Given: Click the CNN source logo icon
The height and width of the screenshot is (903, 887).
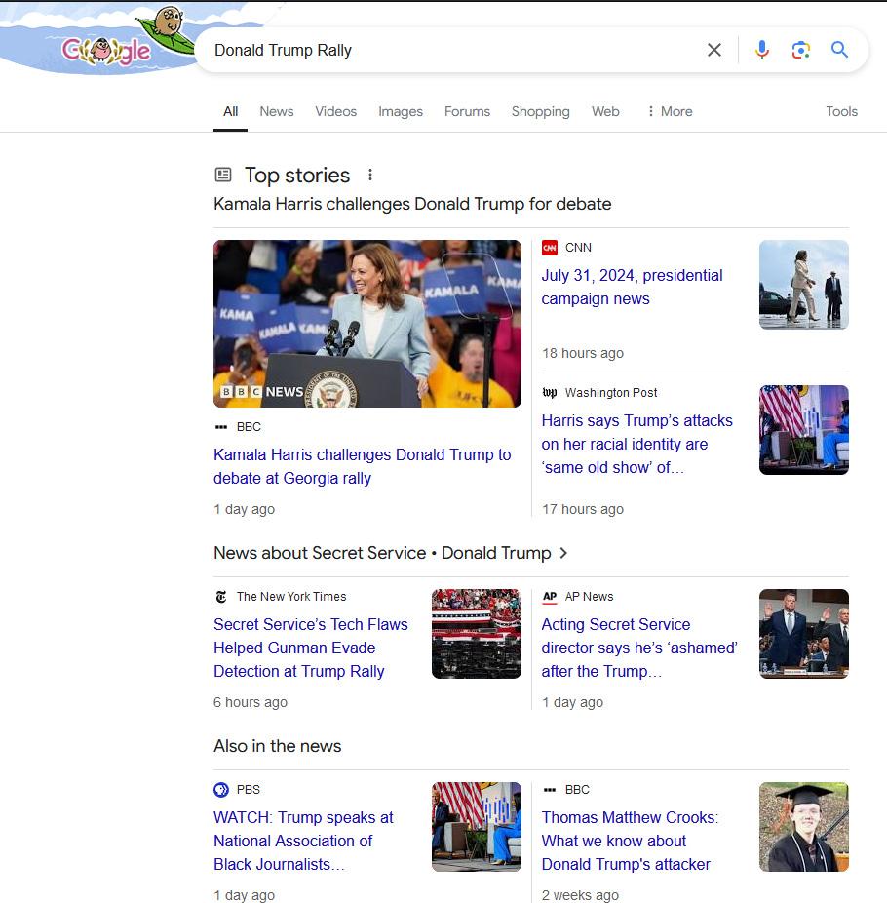Looking at the screenshot, I should (550, 248).
